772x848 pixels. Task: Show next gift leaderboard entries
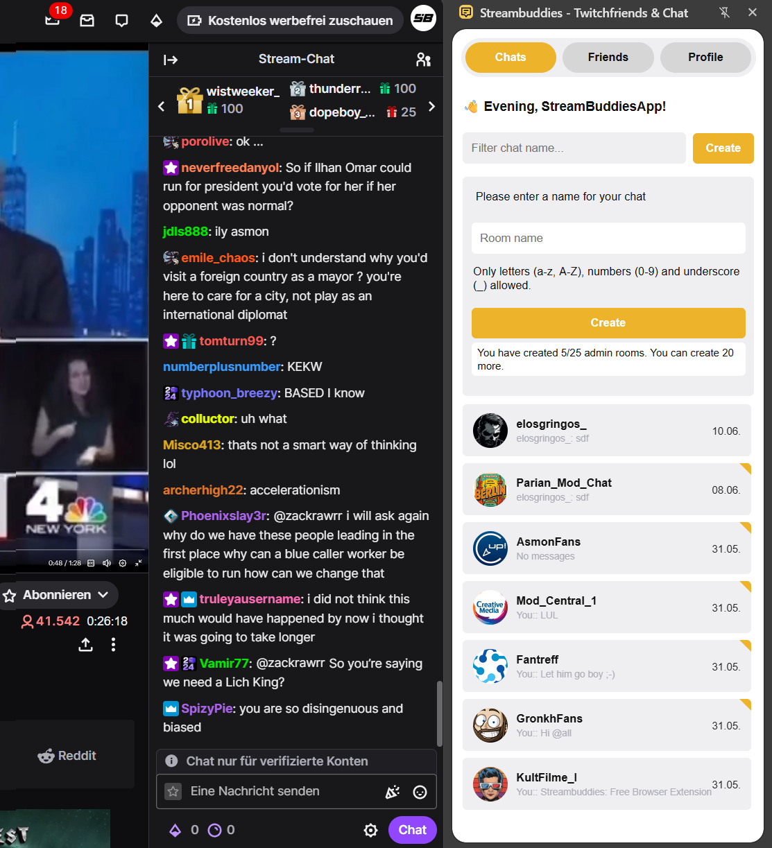pos(431,106)
